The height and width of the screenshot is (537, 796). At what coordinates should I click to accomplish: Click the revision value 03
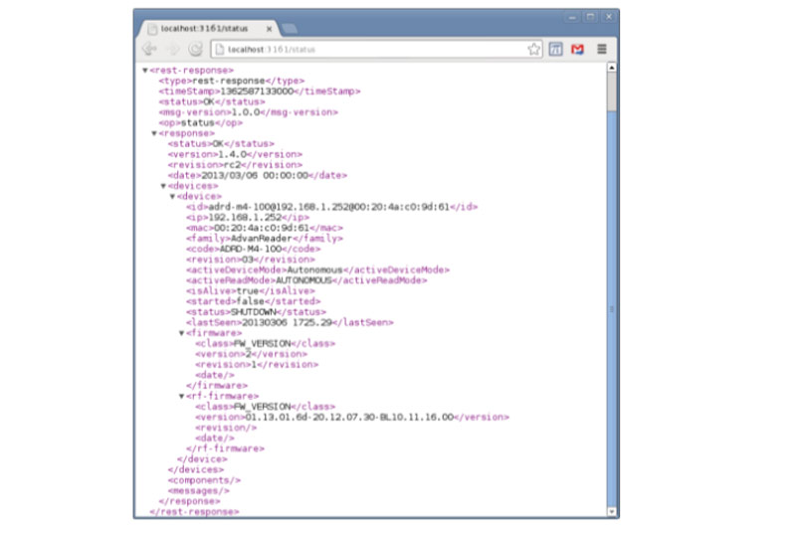click(x=248, y=260)
